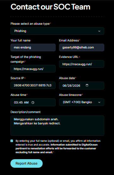Open the abuse type dropdown showing Phishing
The height and width of the screenshot is (175, 114).
point(57,31)
